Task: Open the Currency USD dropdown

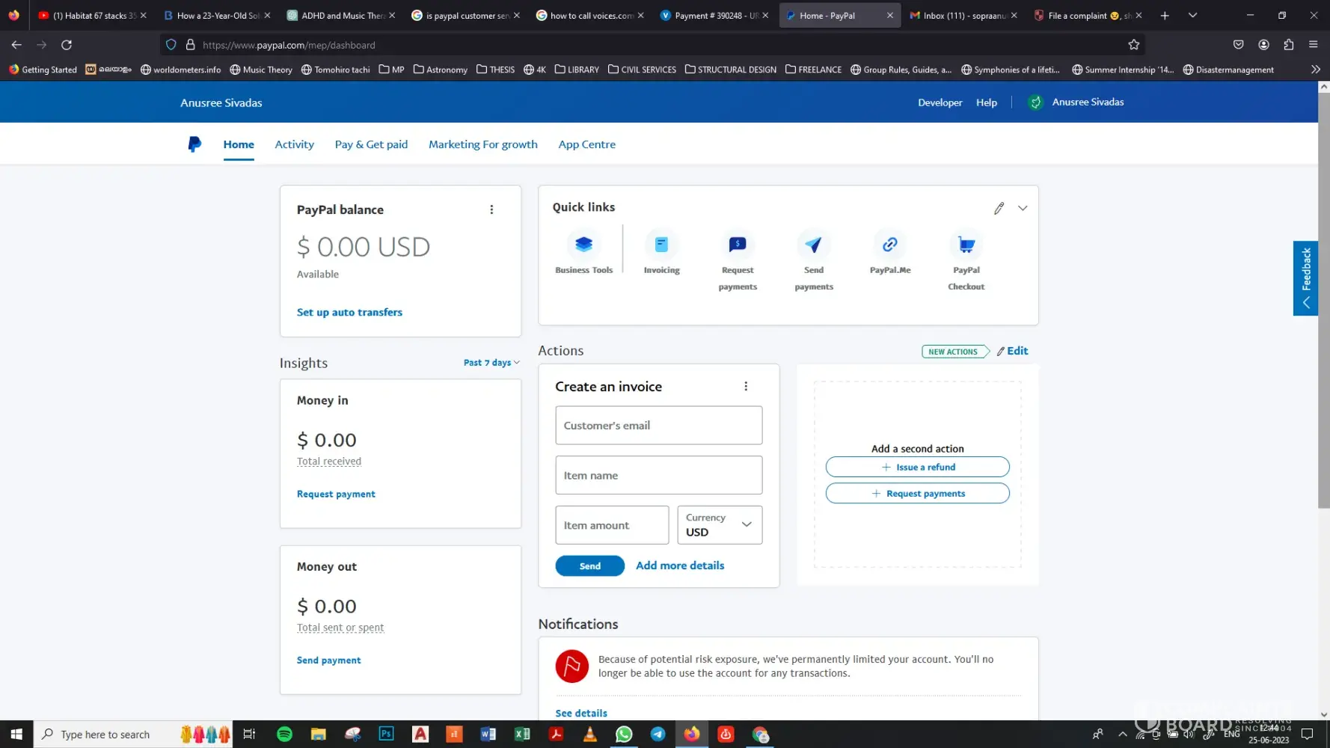Action: pos(719,525)
